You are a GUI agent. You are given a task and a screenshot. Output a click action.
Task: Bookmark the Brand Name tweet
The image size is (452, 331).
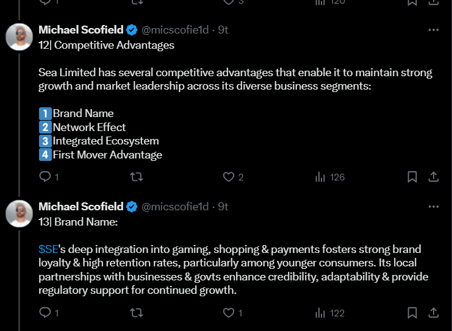coord(412,313)
